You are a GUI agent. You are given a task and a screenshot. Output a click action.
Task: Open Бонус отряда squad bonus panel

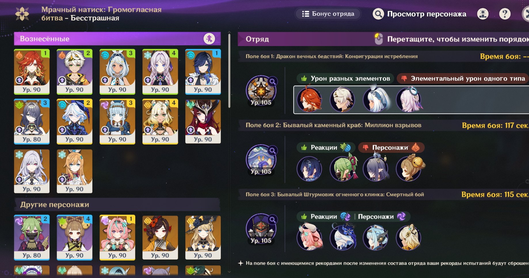(328, 14)
